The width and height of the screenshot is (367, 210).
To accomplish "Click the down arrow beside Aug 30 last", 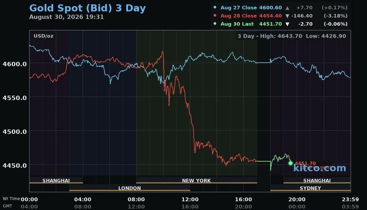I will point(287,24).
